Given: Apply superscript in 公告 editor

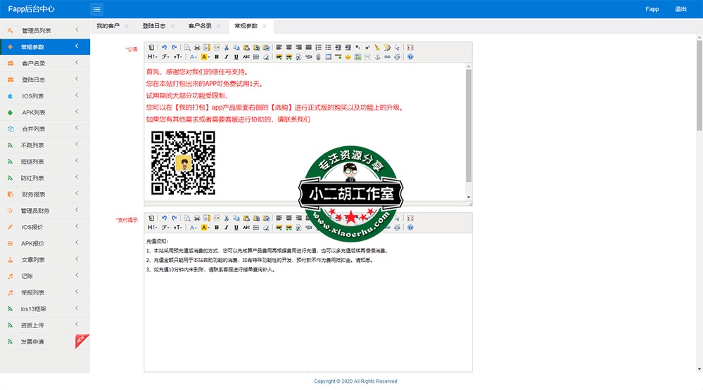Looking at the screenshot, I should pos(367,48).
